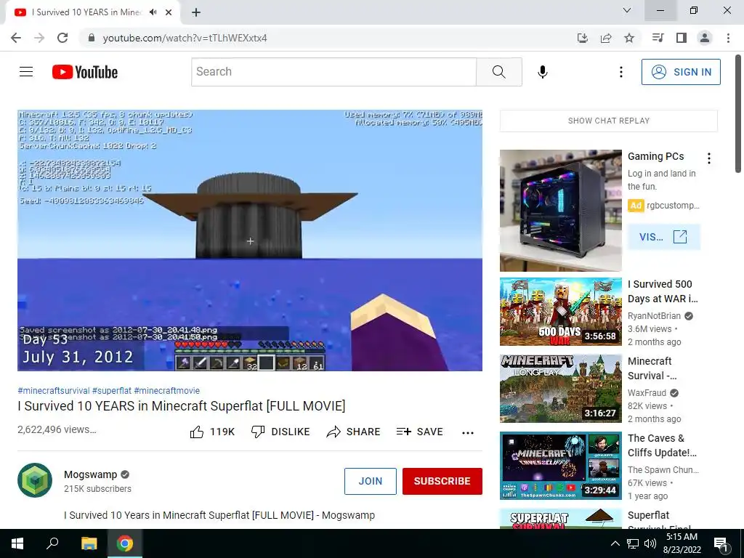This screenshot has height=558, width=744.
Task: Click the SIGN IN button
Action: coord(681,72)
